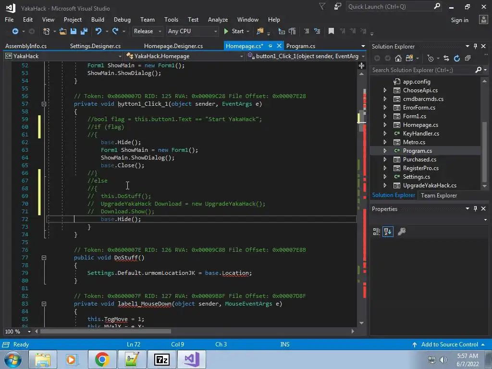This screenshot has width=492, height=369.
Task: Pin the Solution Explorer auto-hide pushpin
Action: (475, 46)
